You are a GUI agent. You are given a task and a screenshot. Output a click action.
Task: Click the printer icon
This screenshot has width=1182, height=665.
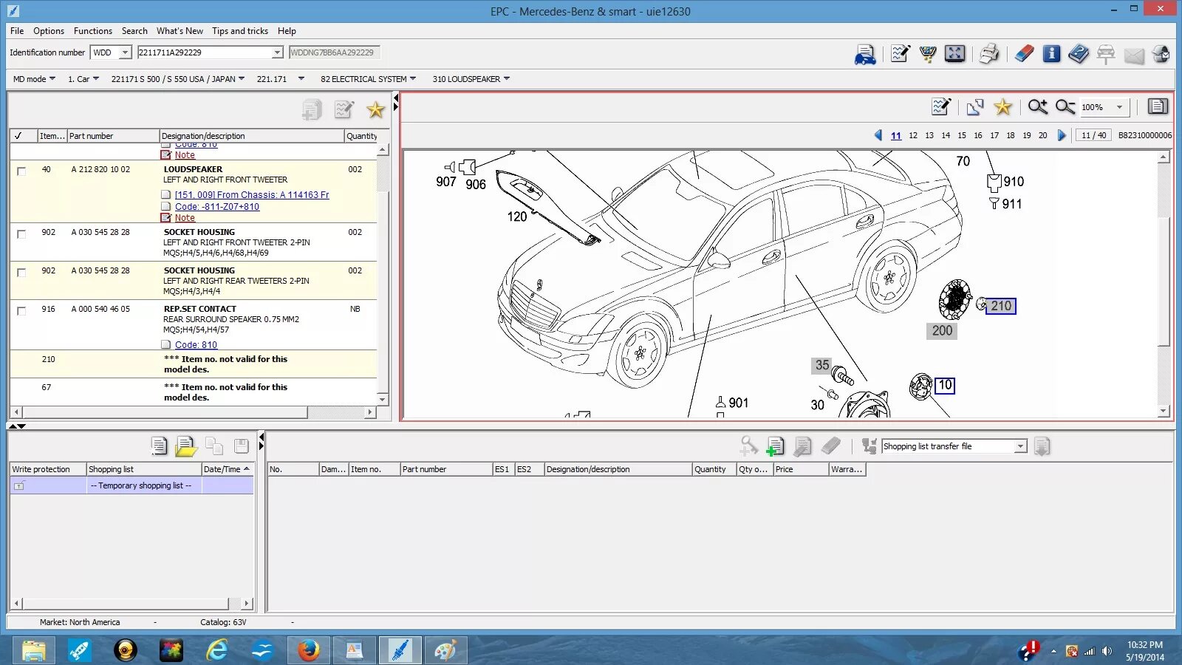click(989, 53)
